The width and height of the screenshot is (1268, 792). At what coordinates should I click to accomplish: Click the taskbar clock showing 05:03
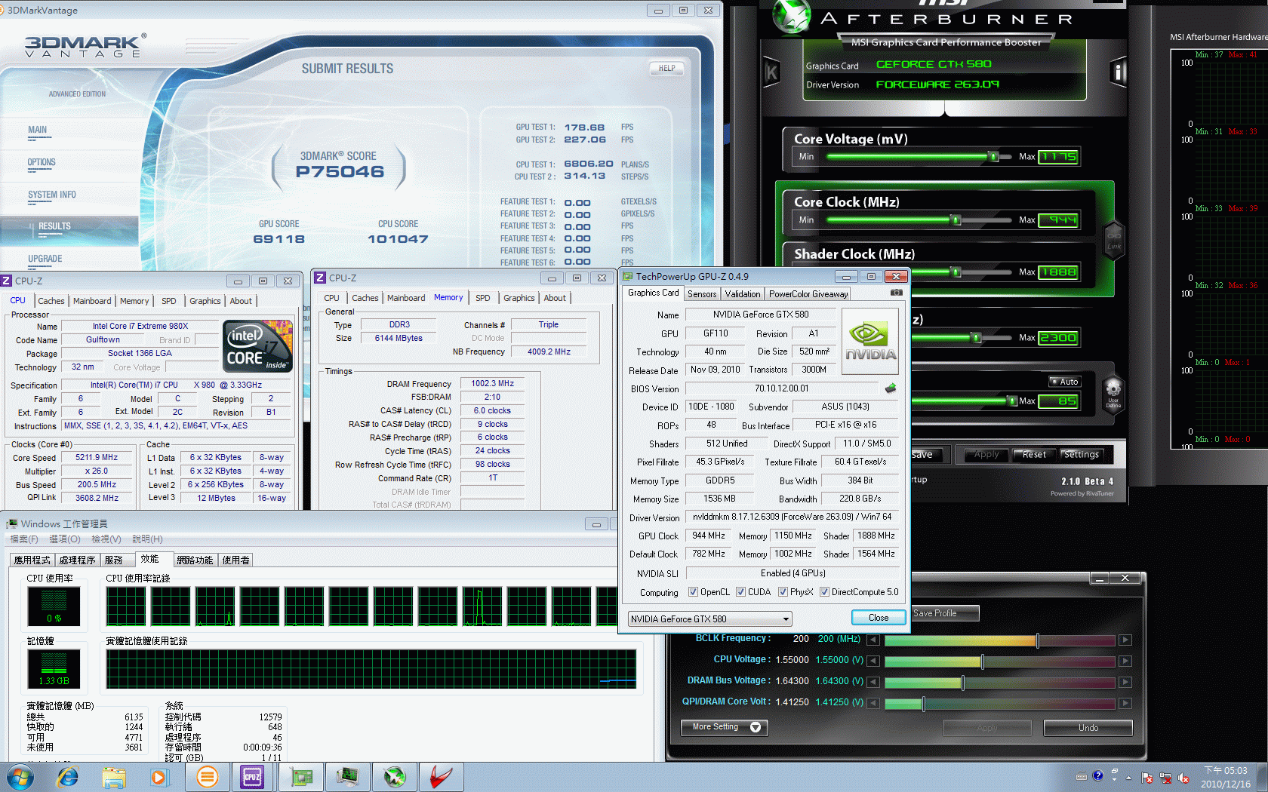tap(1226, 778)
